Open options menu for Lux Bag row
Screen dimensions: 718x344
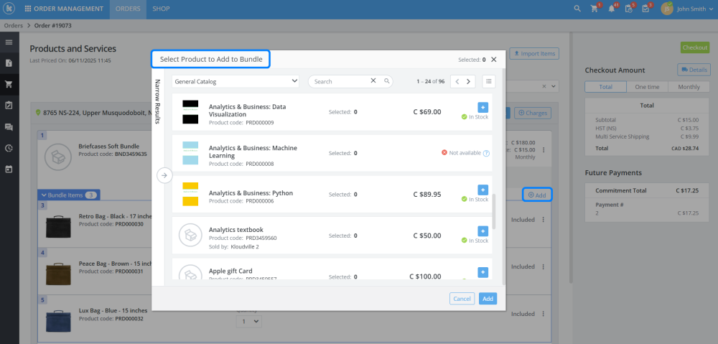(x=544, y=314)
